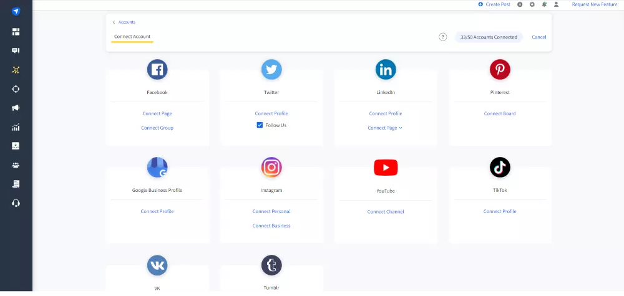This screenshot has width=624, height=296.
Task: Click Connect Channel under YouTube
Action: click(x=386, y=212)
